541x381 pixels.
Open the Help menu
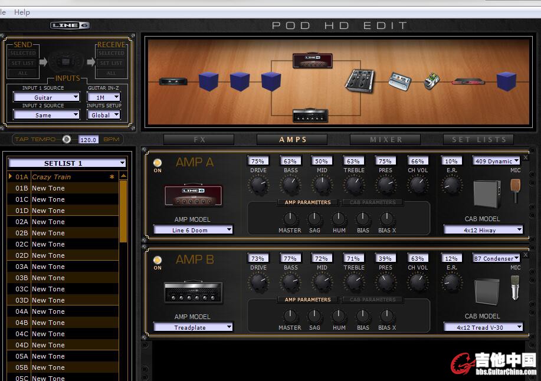22,12
